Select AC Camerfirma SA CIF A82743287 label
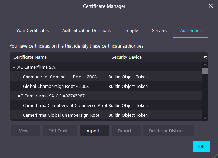This screenshot has width=218, height=158. (x=51, y=96)
